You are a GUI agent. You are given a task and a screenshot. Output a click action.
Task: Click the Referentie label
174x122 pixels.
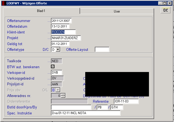click(x=101, y=101)
